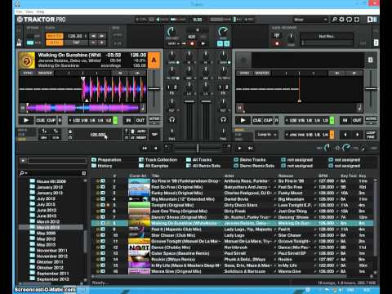Image resolution: width=392 pixels, height=294 pixels.
Task: Start the audio recorder with red record button
Action: coord(277,43)
